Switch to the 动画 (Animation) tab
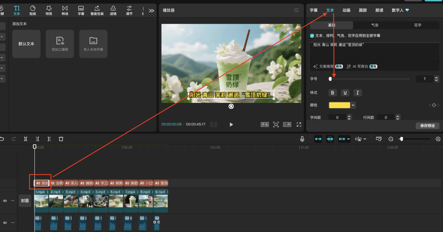Image resolution: width=443 pixels, height=232 pixels. tap(346, 10)
